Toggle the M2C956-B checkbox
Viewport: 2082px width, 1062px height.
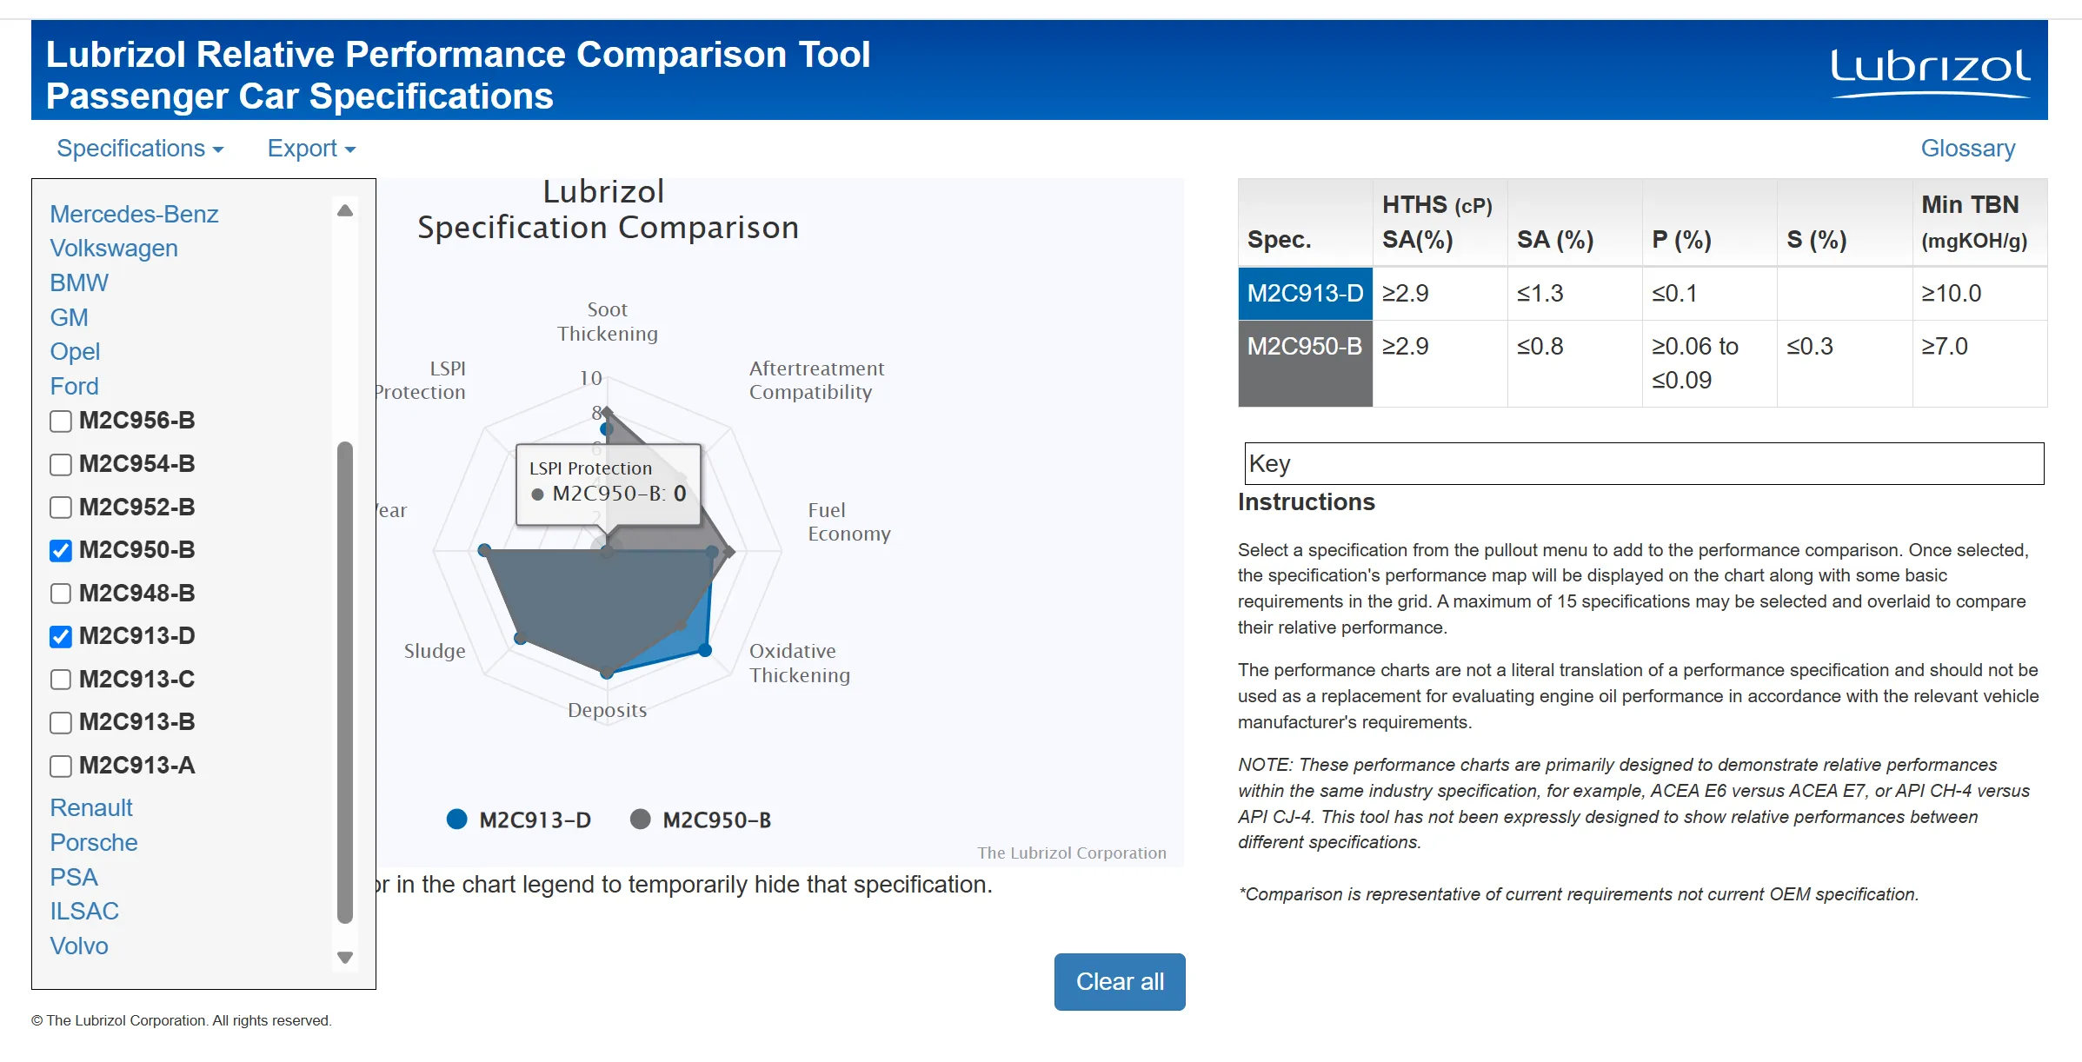coord(61,421)
